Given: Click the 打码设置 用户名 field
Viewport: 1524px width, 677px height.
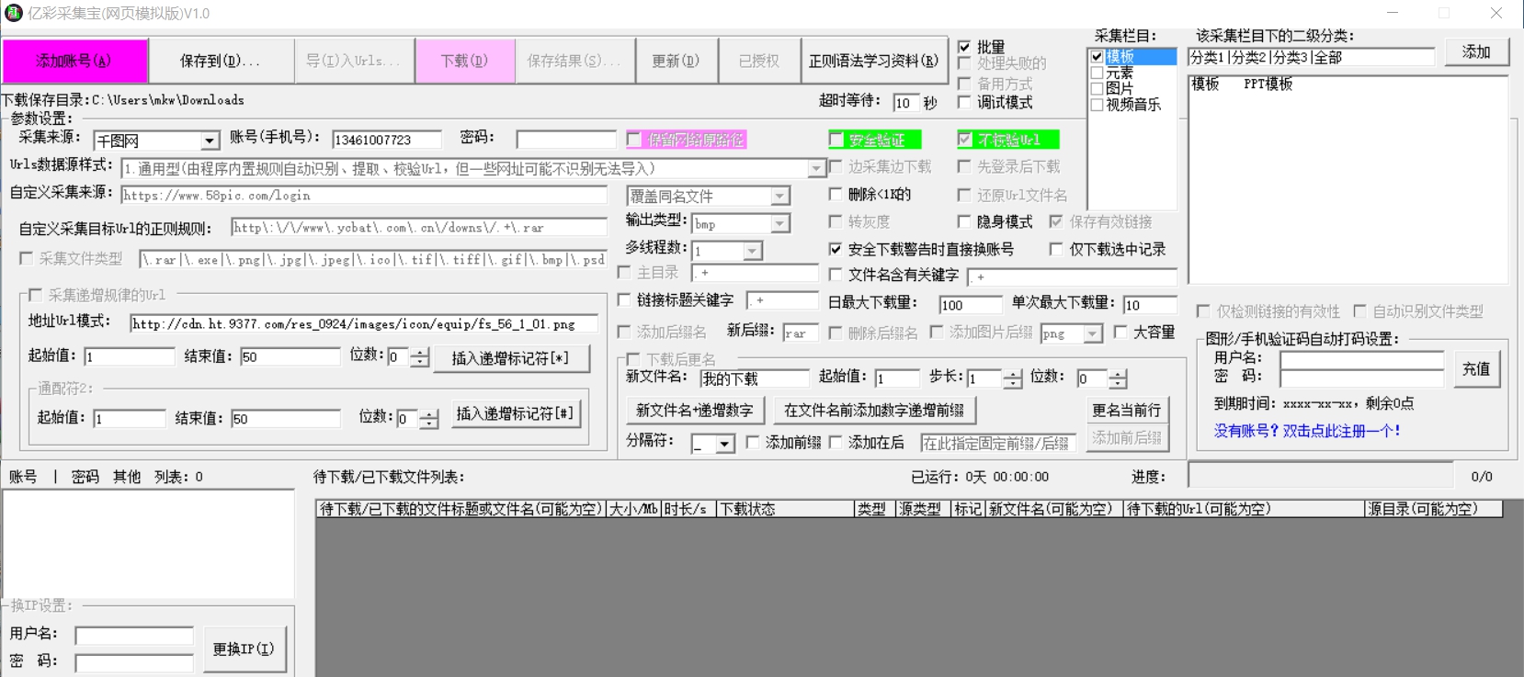Looking at the screenshot, I should click(1361, 360).
